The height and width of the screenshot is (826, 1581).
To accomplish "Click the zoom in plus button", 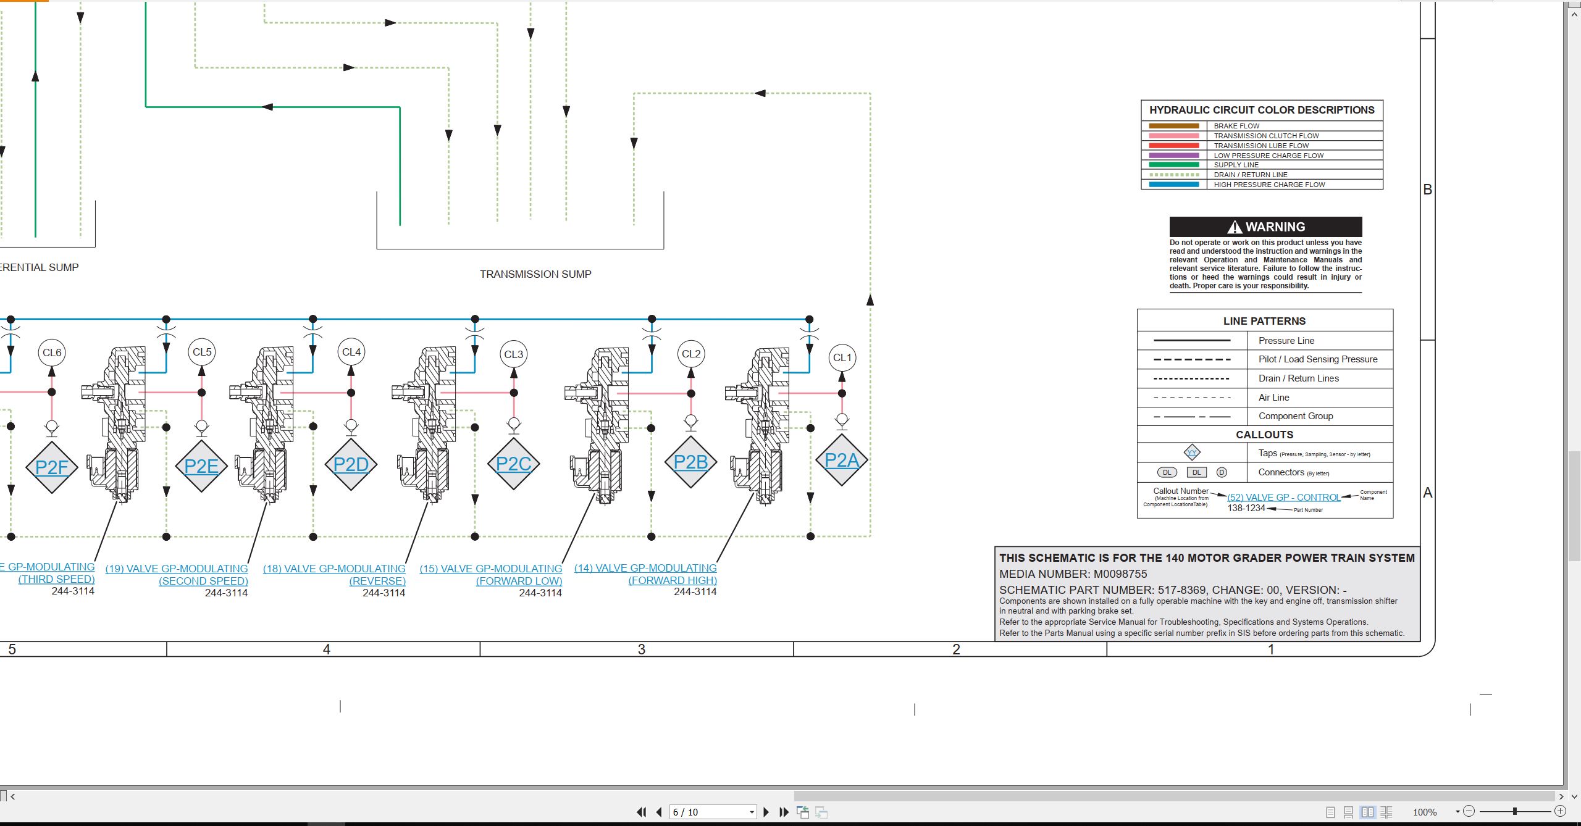I will (1560, 811).
